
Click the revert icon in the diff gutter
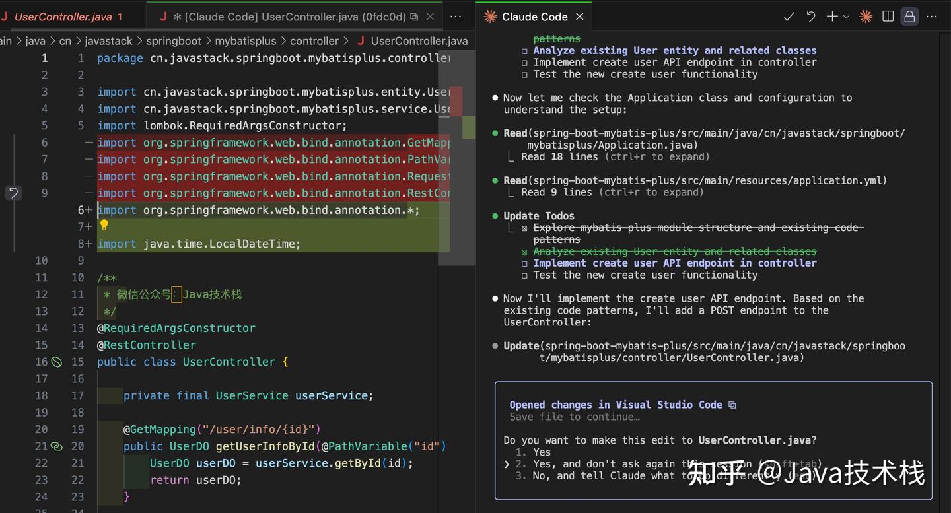pos(13,192)
